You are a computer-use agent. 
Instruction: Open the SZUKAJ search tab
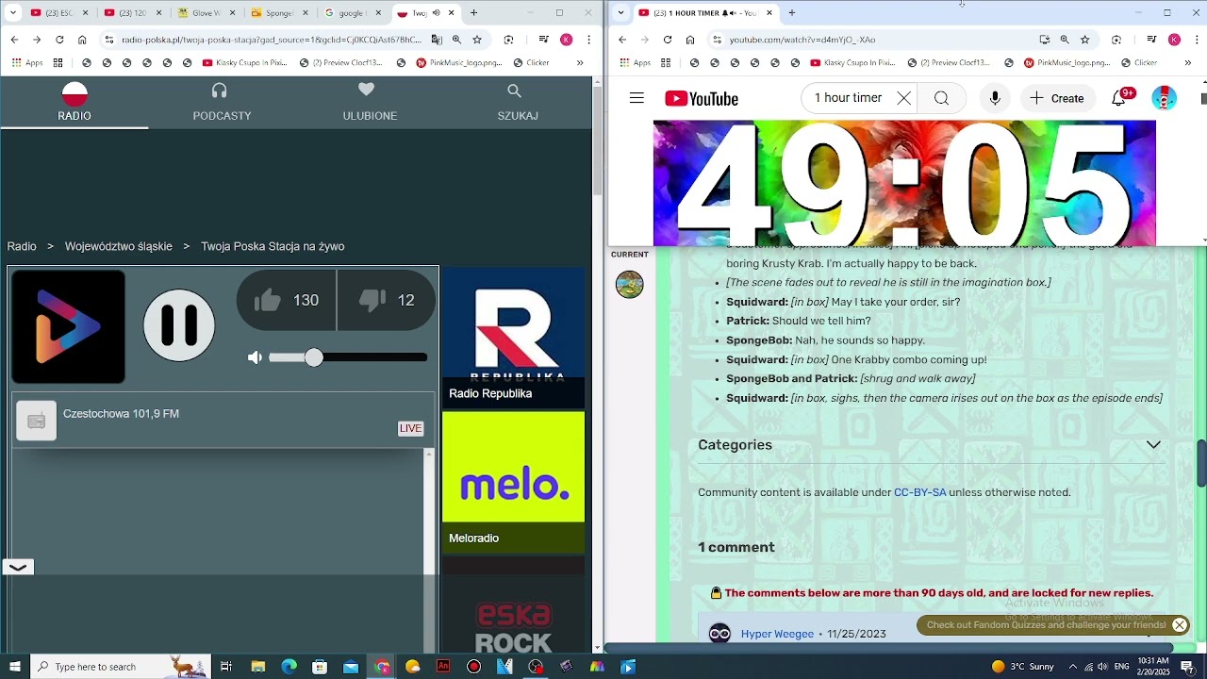coord(518,102)
